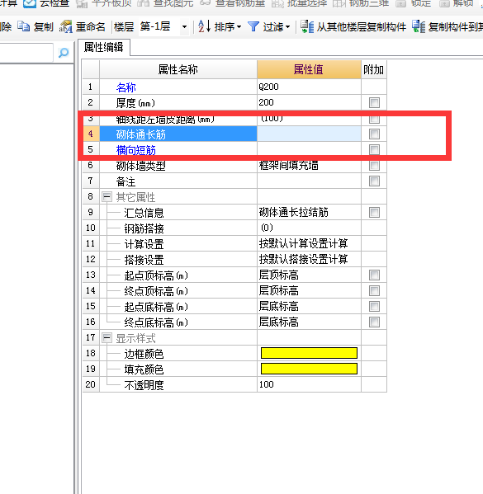Click the 属性值 column header
This screenshot has width=483, height=494.
[309, 69]
